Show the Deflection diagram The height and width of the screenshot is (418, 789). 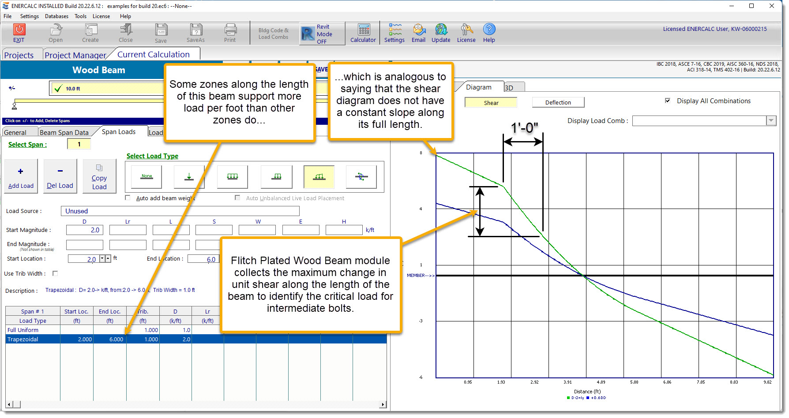pyautogui.click(x=558, y=102)
